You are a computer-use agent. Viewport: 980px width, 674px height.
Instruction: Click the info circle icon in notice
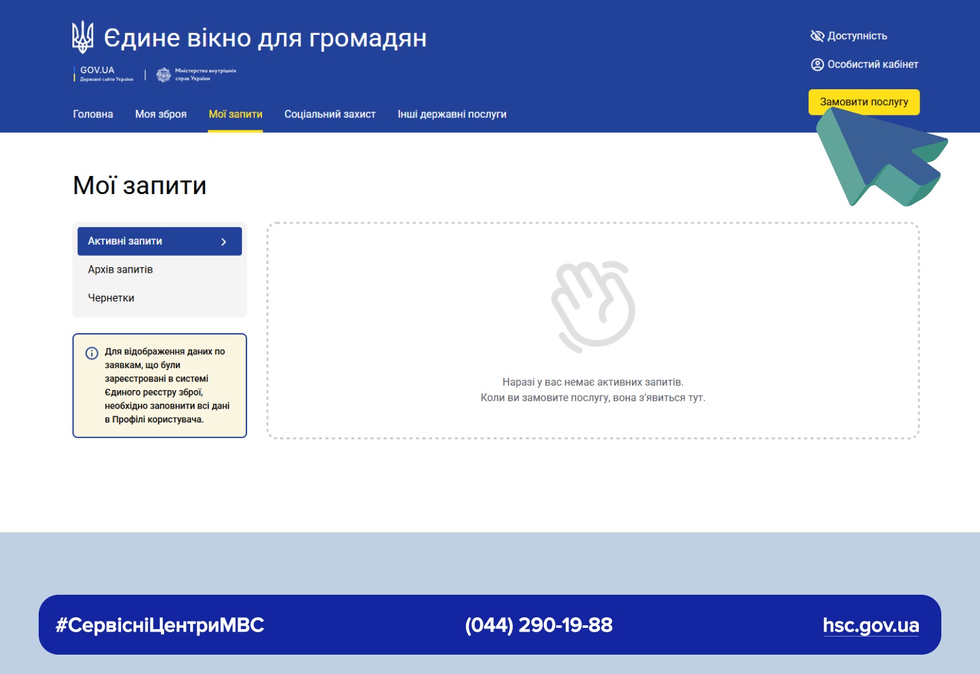92,353
